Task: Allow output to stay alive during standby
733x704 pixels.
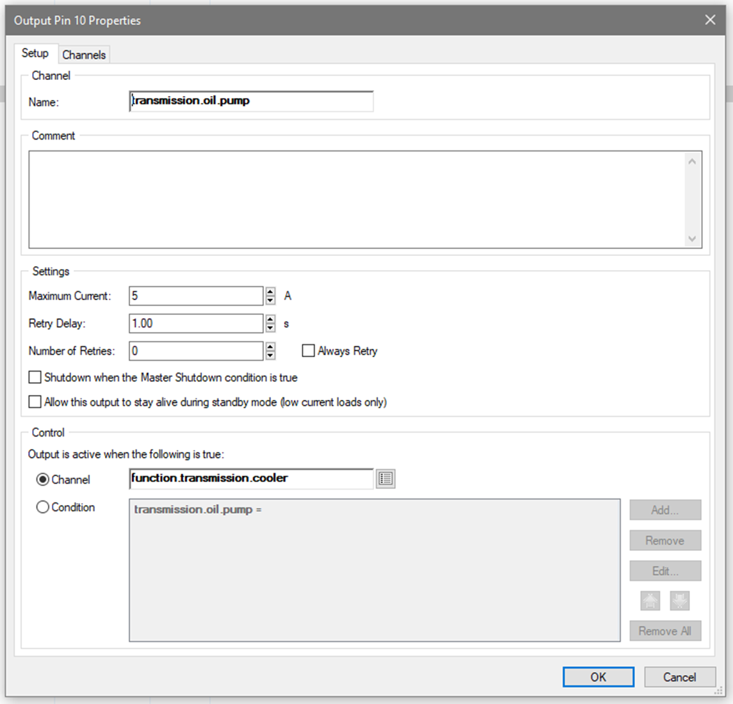Action: pos(35,402)
